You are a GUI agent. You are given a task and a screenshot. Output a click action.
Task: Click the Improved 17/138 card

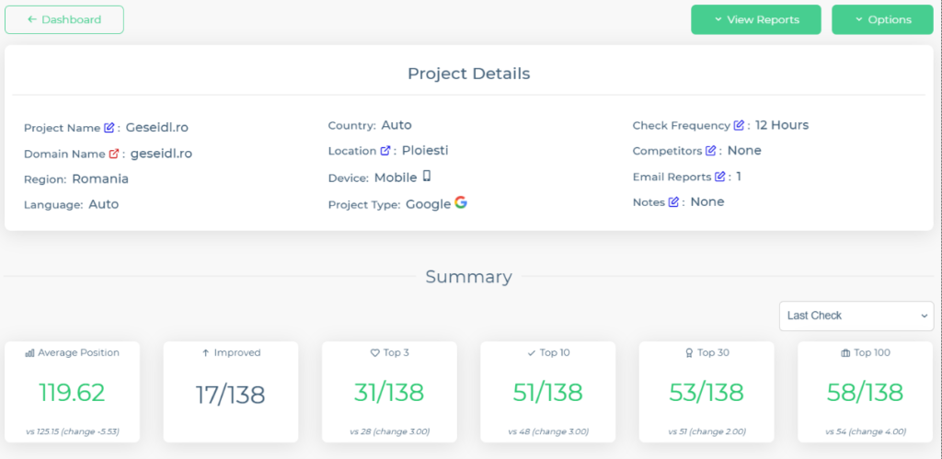230,392
